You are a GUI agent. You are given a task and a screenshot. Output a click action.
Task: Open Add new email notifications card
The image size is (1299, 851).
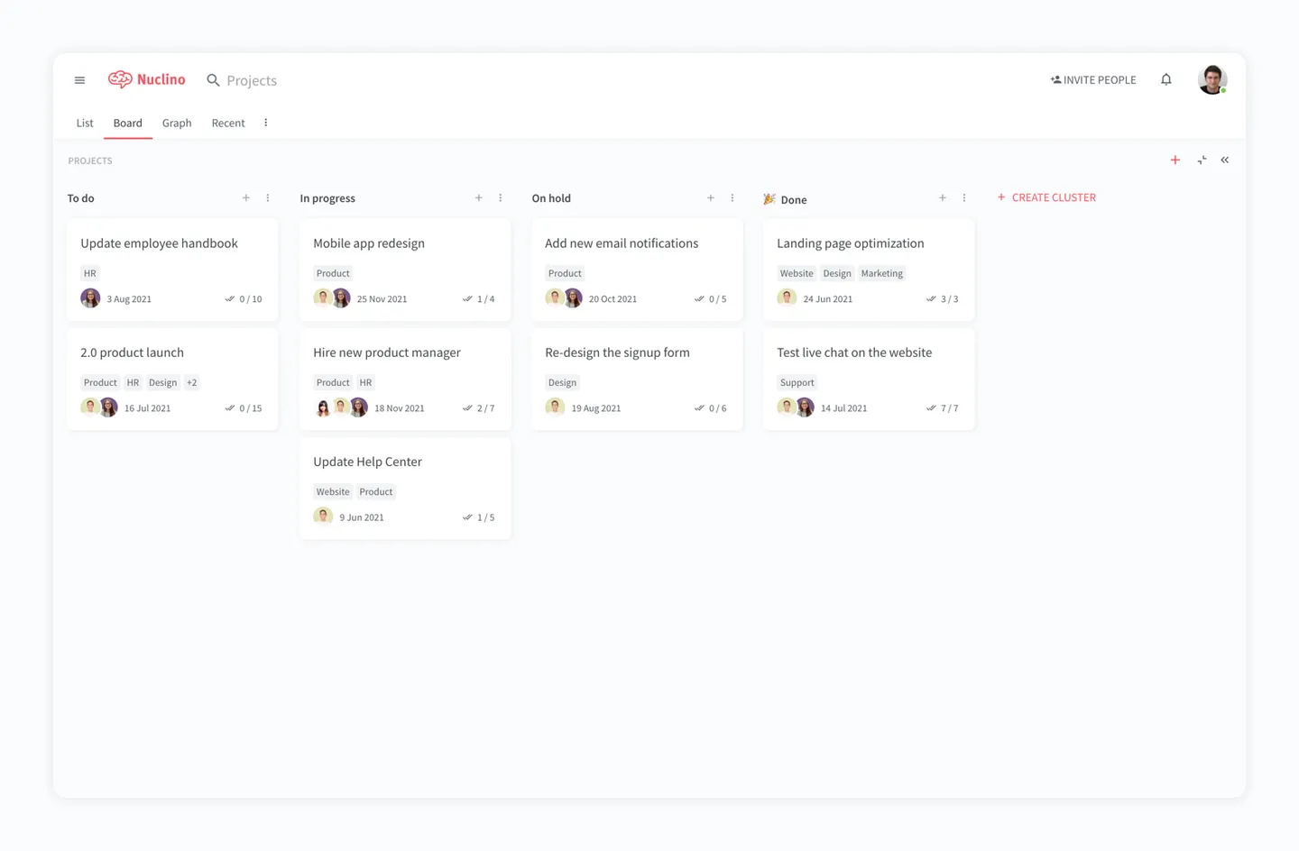(637, 270)
